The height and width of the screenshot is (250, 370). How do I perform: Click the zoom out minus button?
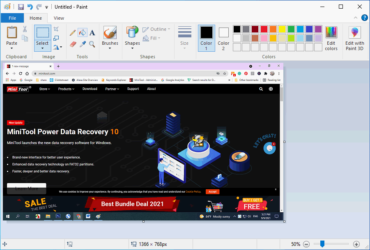[x=306, y=244]
